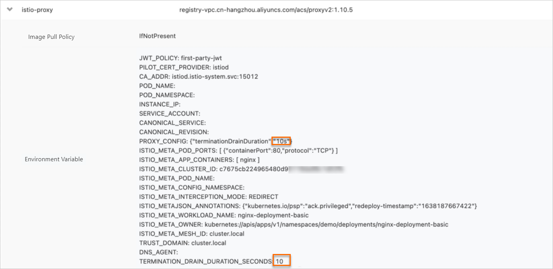Select the PILOT_CERT_PROVIDER: istiod line
553x269 pixels.
(x=184, y=67)
